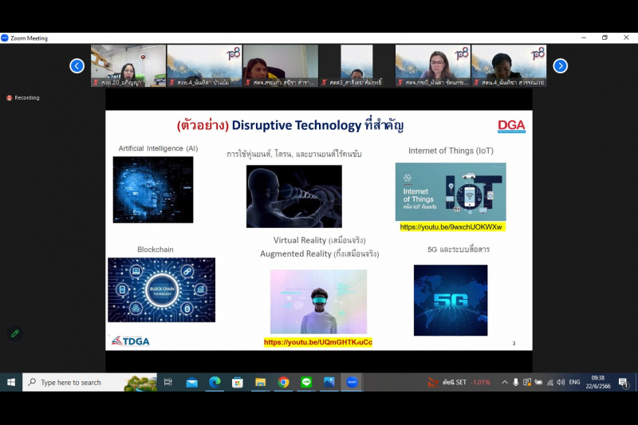Open the SET stock index widget
Image resolution: width=638 pixels, height=425 pixels.
[459, 383]
